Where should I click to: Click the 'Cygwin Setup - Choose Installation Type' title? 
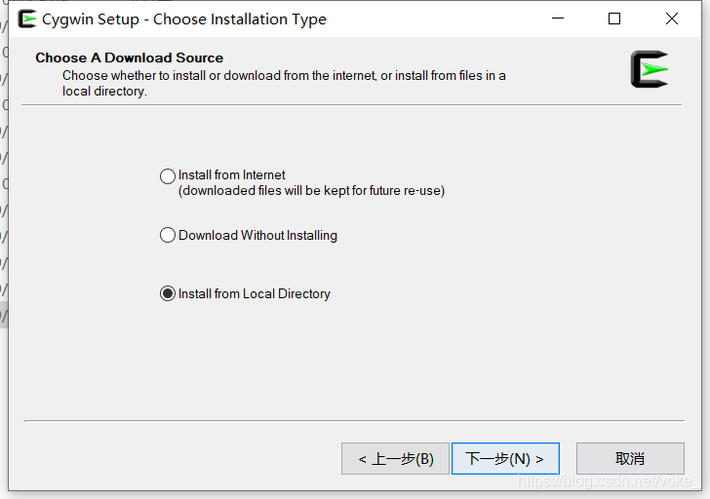tap(183, 19)
